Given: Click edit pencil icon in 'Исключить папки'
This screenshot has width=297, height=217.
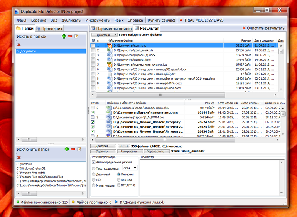Looking at the screenshot, I should tap(79, 149).
